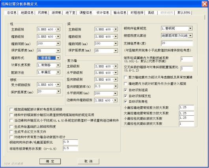The height and width of the screenshot is (168, 209).
Task: Open the 剪力墙 水平筋间距 dropdown
Action: pyautogui.click(x=115, y=93)
